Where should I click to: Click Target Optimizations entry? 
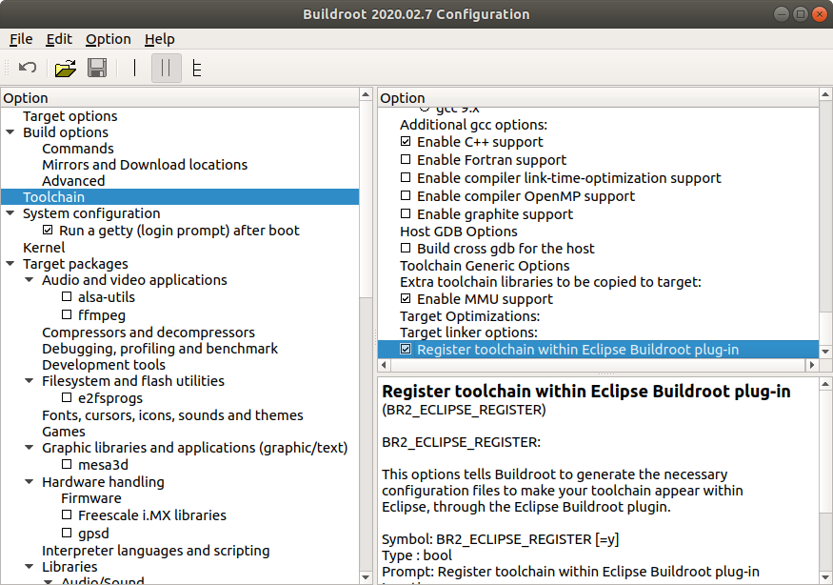pyautogui.click(x=469, y=316)
